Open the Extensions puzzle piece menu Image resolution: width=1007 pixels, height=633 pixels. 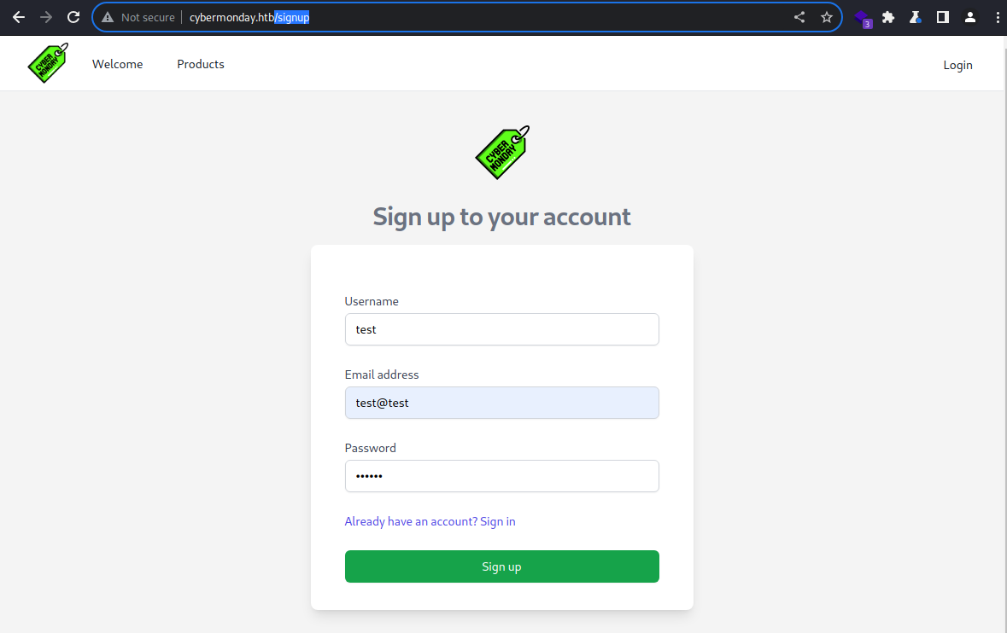(888, 17)
